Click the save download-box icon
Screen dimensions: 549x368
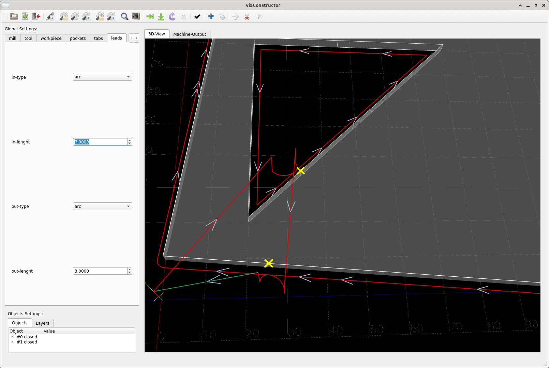tap(25, 16)
